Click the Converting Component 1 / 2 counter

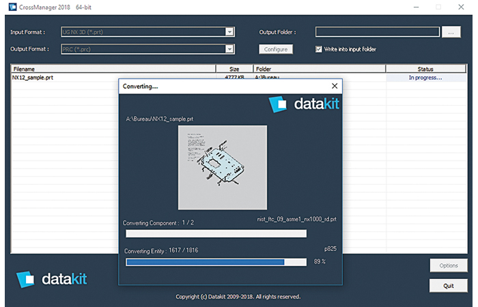click(158, 223)
